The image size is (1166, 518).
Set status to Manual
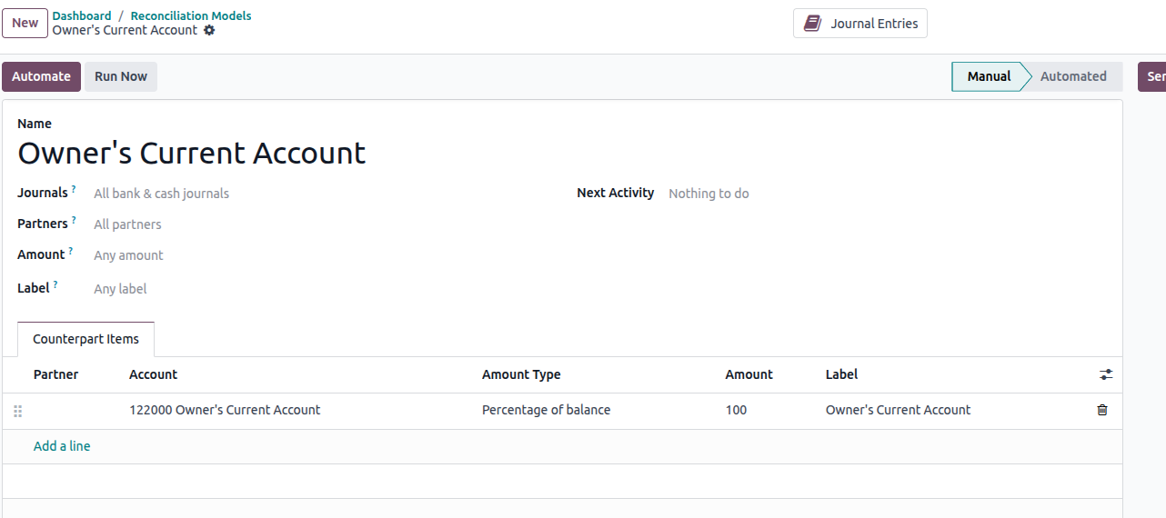[x=989, y=76]
